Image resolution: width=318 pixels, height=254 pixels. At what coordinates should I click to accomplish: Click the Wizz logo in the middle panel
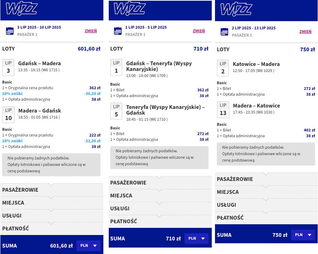(130, 9)
